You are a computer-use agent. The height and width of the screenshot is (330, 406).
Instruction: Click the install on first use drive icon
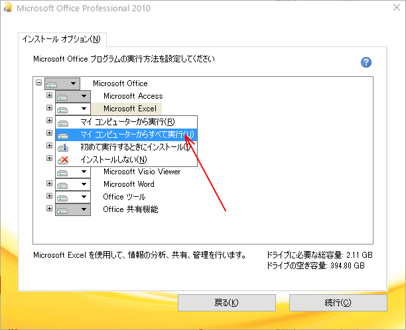point(63,147)
